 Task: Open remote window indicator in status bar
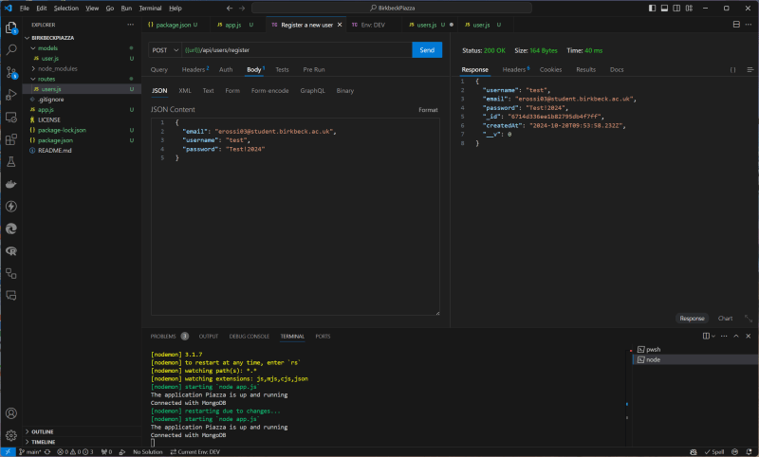[8, 452]
